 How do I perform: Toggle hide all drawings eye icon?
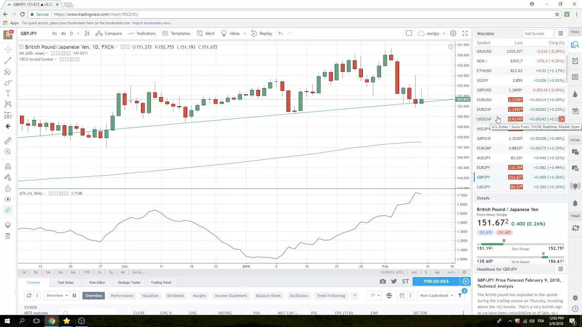pos(8,199)
